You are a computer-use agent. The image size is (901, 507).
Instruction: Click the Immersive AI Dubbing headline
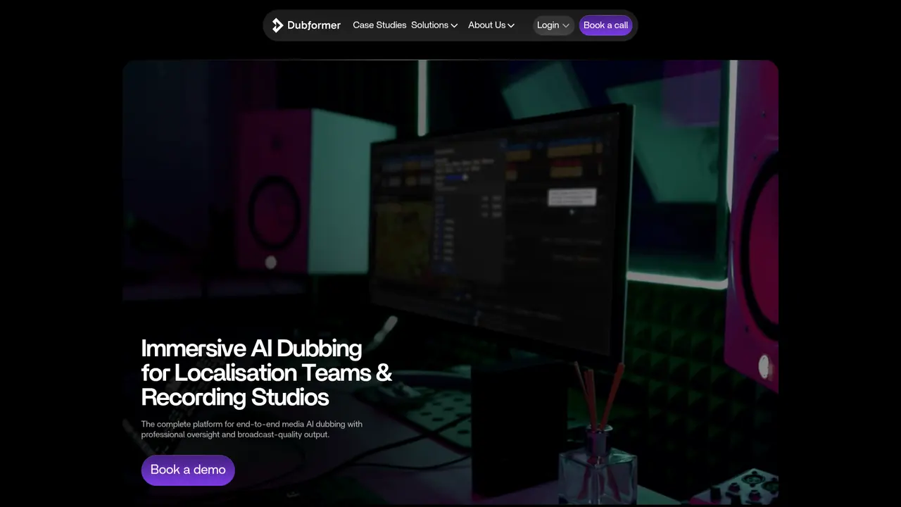tap(266, 373)
